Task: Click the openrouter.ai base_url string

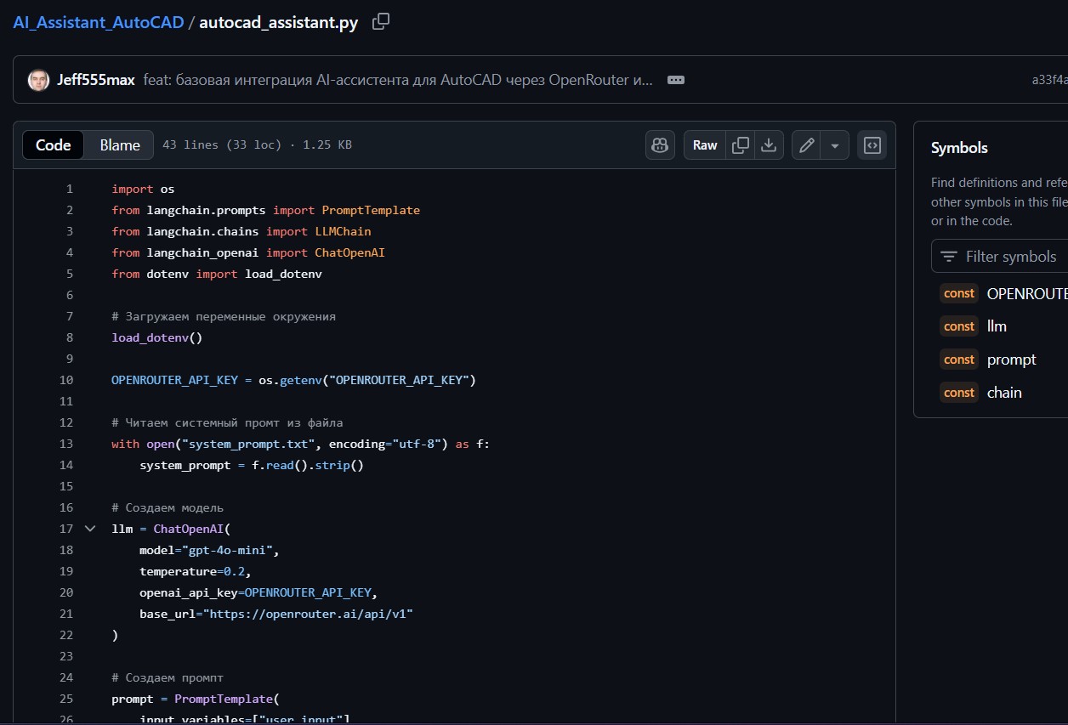Action: (x=308, y=614)
